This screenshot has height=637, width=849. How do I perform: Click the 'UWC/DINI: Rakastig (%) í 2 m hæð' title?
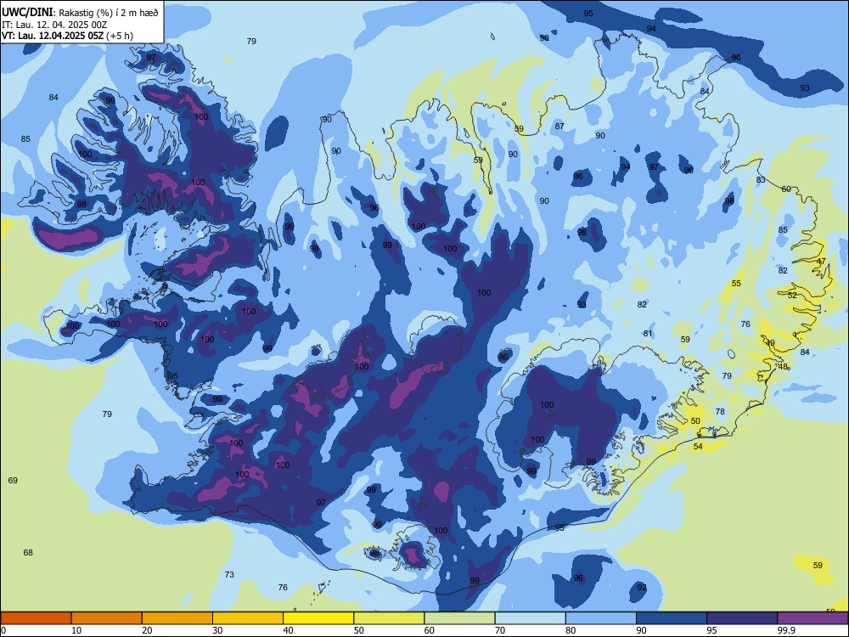click(80, 13)
